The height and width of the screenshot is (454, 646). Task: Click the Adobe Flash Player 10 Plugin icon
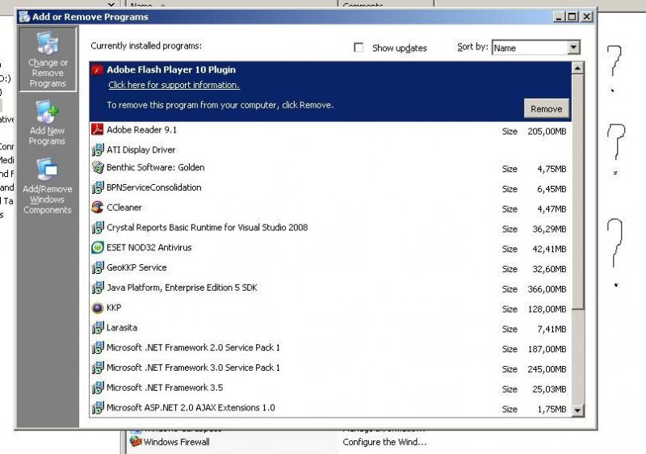click(97, 69)
